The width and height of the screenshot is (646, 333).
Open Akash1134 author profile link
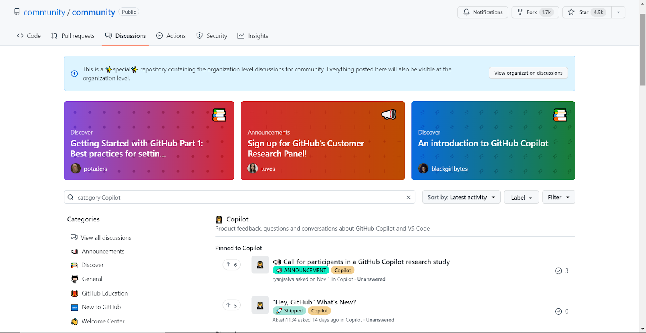point(284,320)
